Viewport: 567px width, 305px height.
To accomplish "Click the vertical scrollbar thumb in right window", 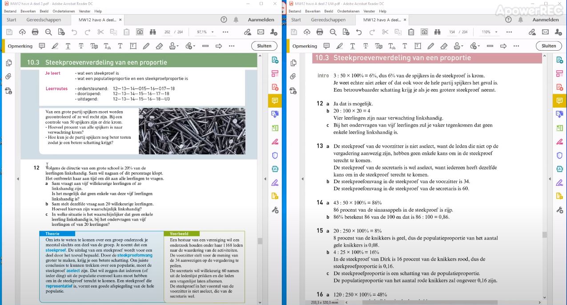I will point(545,234).
